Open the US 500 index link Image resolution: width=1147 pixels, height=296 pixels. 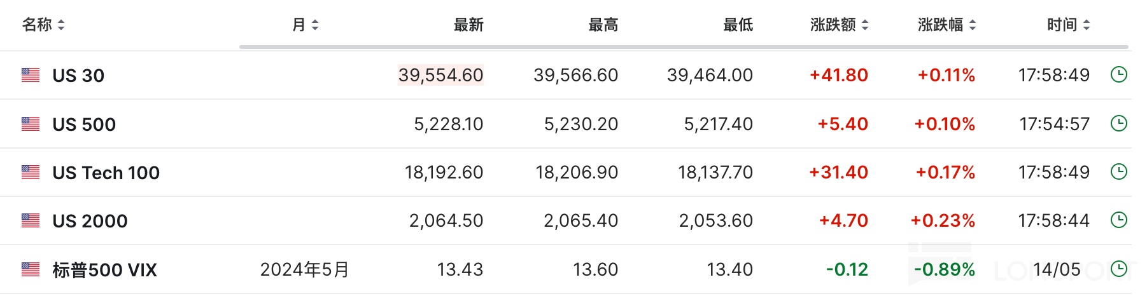(x=84, y=124)
